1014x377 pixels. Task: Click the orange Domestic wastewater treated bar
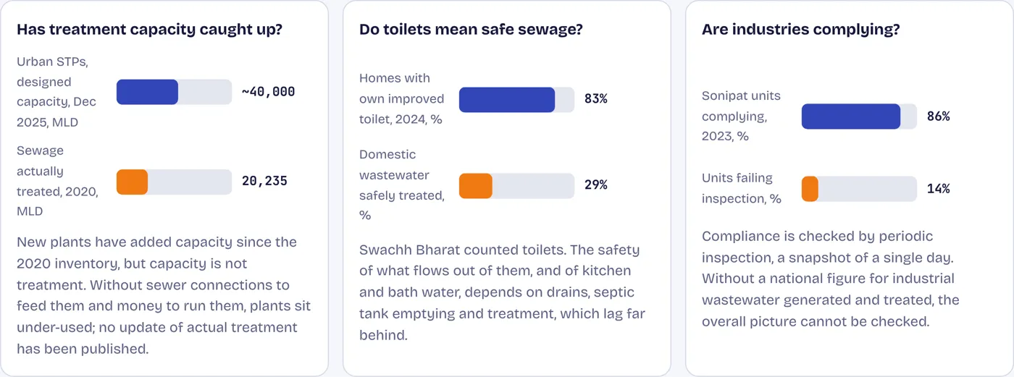476,186
